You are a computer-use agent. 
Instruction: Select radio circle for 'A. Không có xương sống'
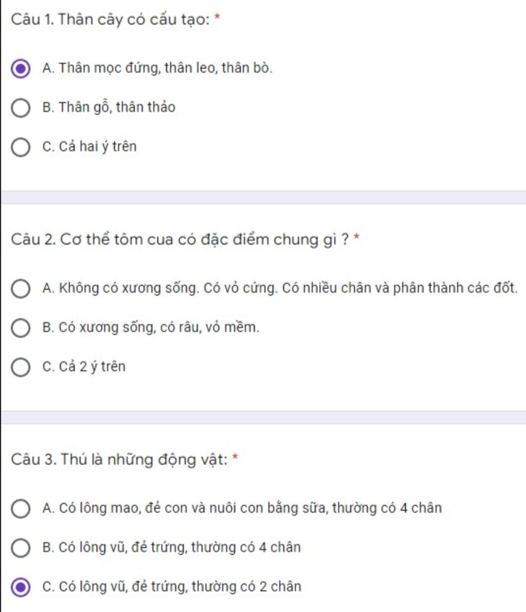[x=21, y=289]
